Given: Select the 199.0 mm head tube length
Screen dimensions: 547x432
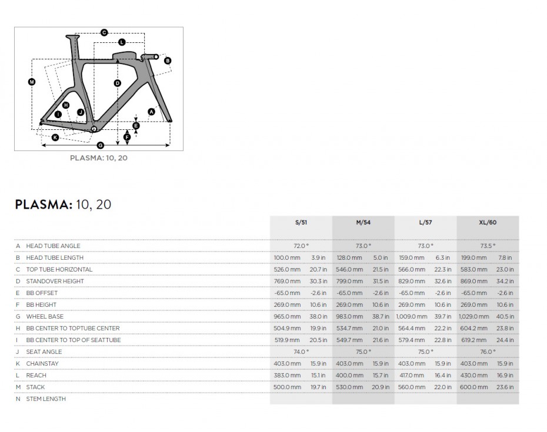Looking at the screenshot, I should pyautogui.click(x=473, y=257).
